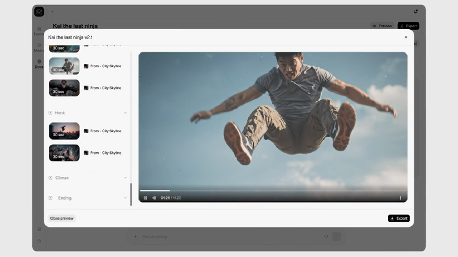Click Export in the preview dialog footer
Image resolution: width=458 pixels, height=257 pixels.
coord(399,218)
